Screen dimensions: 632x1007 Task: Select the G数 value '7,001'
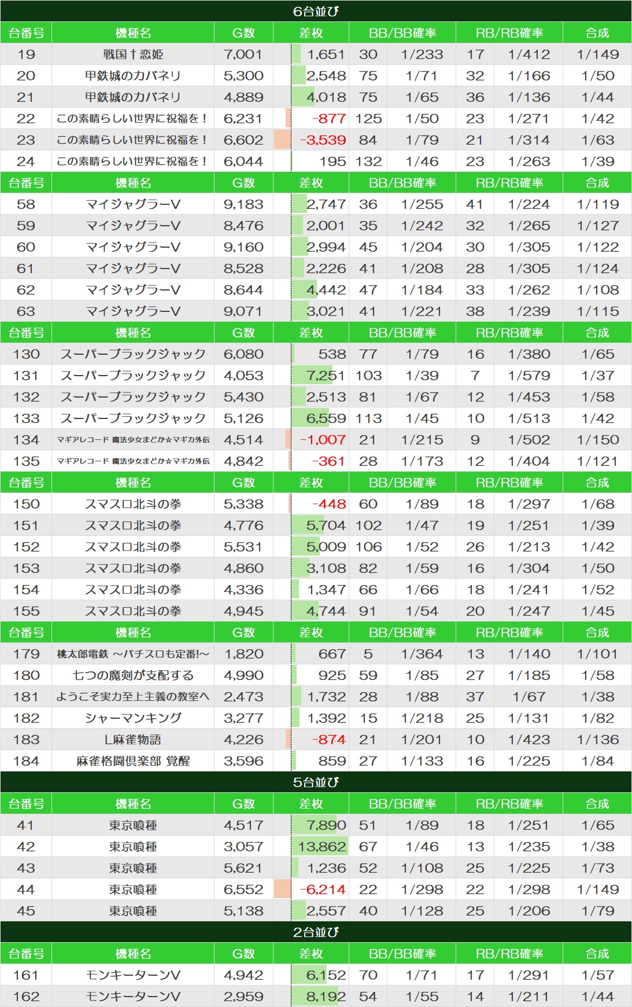243,54
